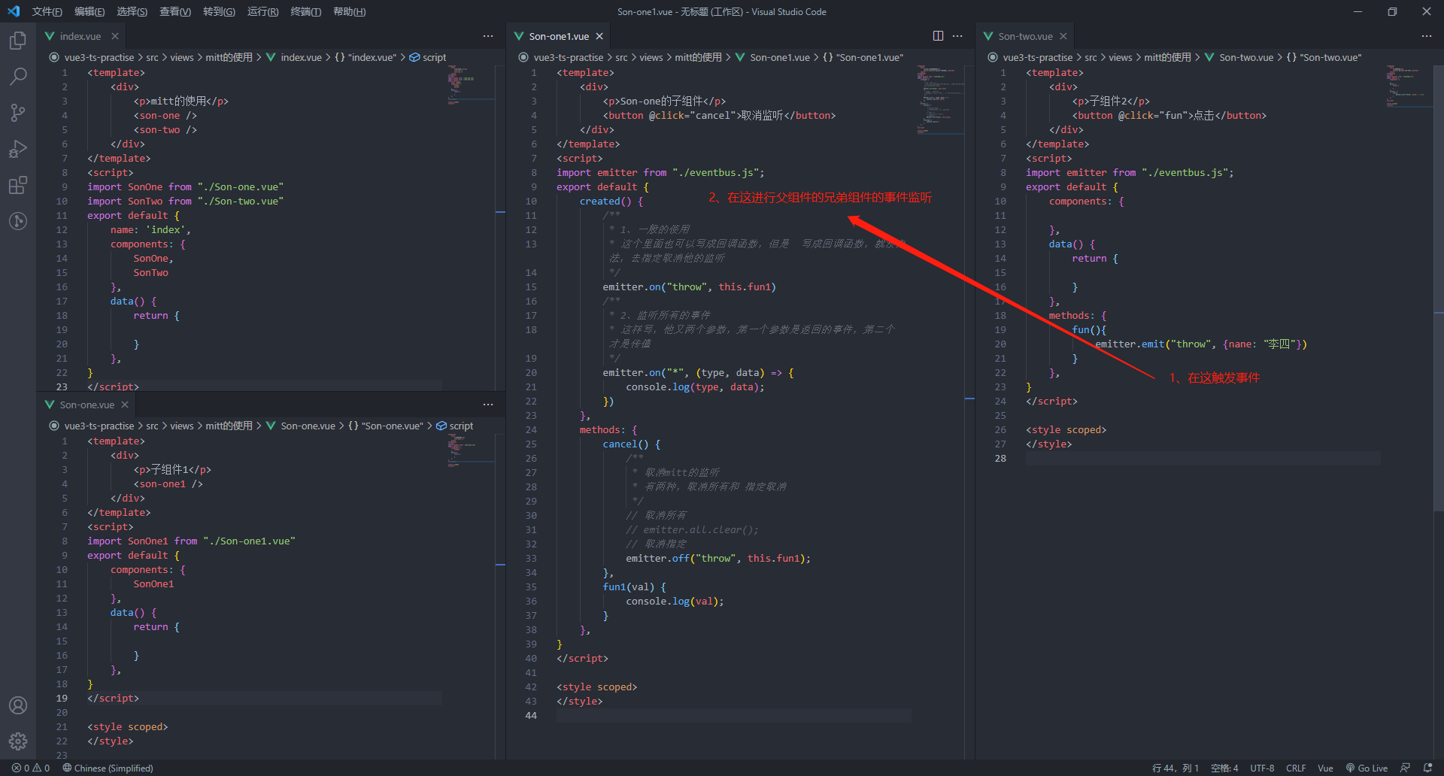Open the Manage gear icon
The image size is (1444, 776).
point(18,741)
